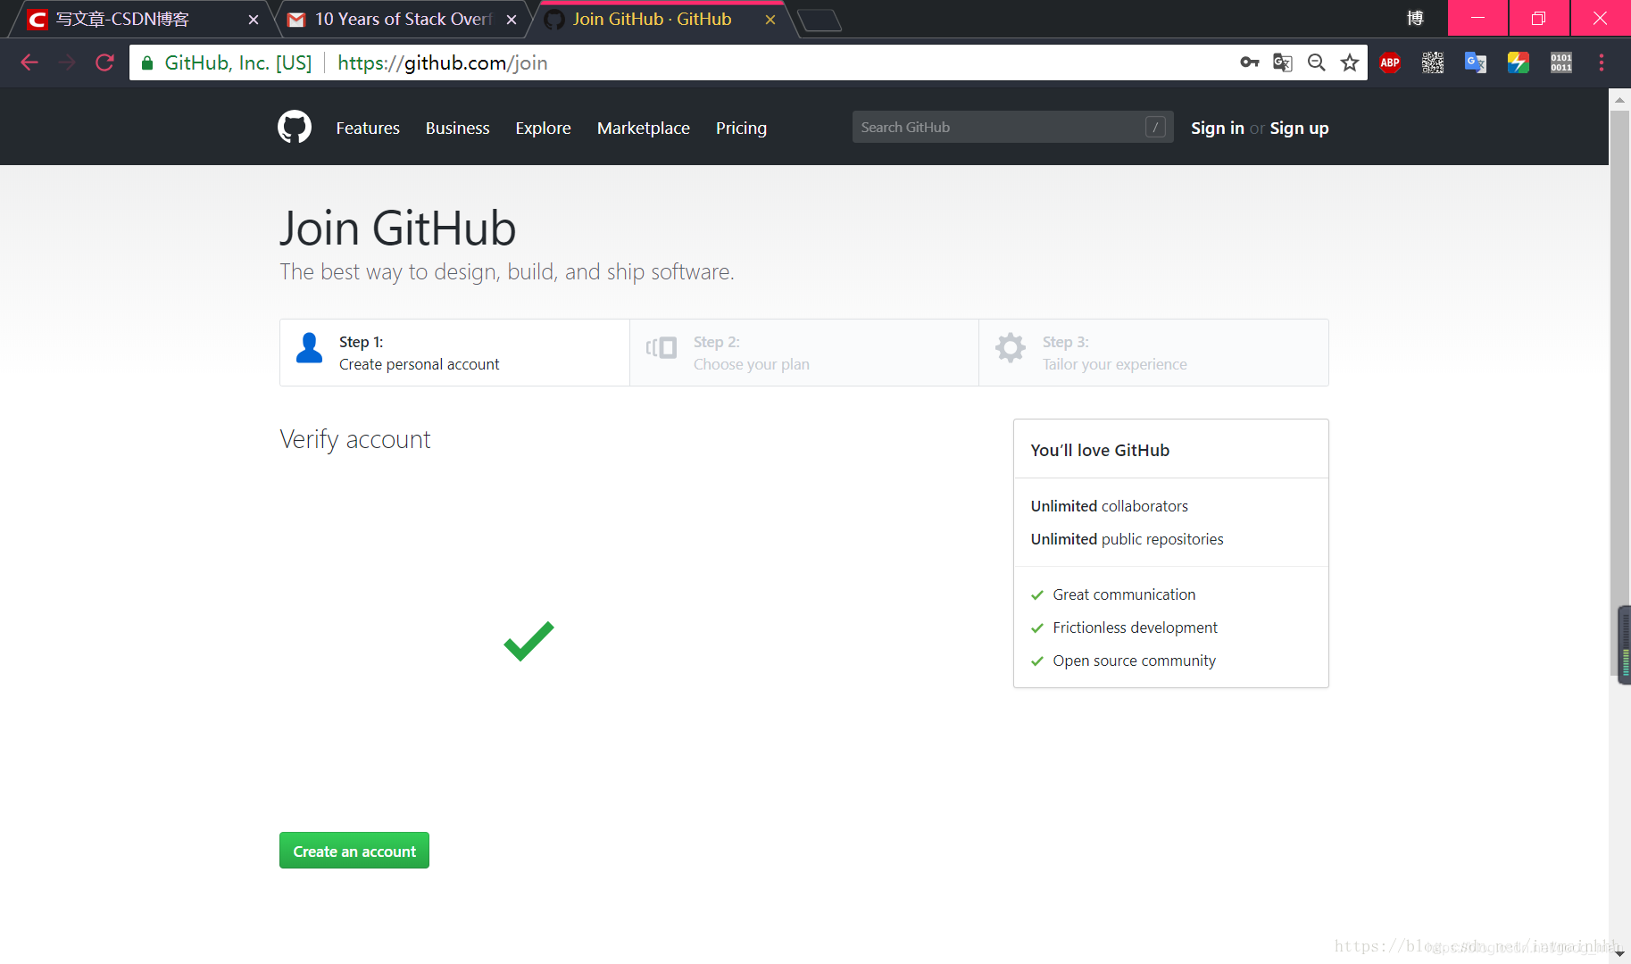Click the address bar URL github.com/join
Image resolution: width=1631 pixels, height=964 pixels.
coord(442,62)
